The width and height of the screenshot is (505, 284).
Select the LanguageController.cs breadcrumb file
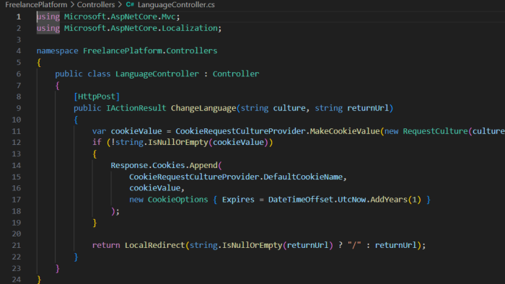click(176, 5)
